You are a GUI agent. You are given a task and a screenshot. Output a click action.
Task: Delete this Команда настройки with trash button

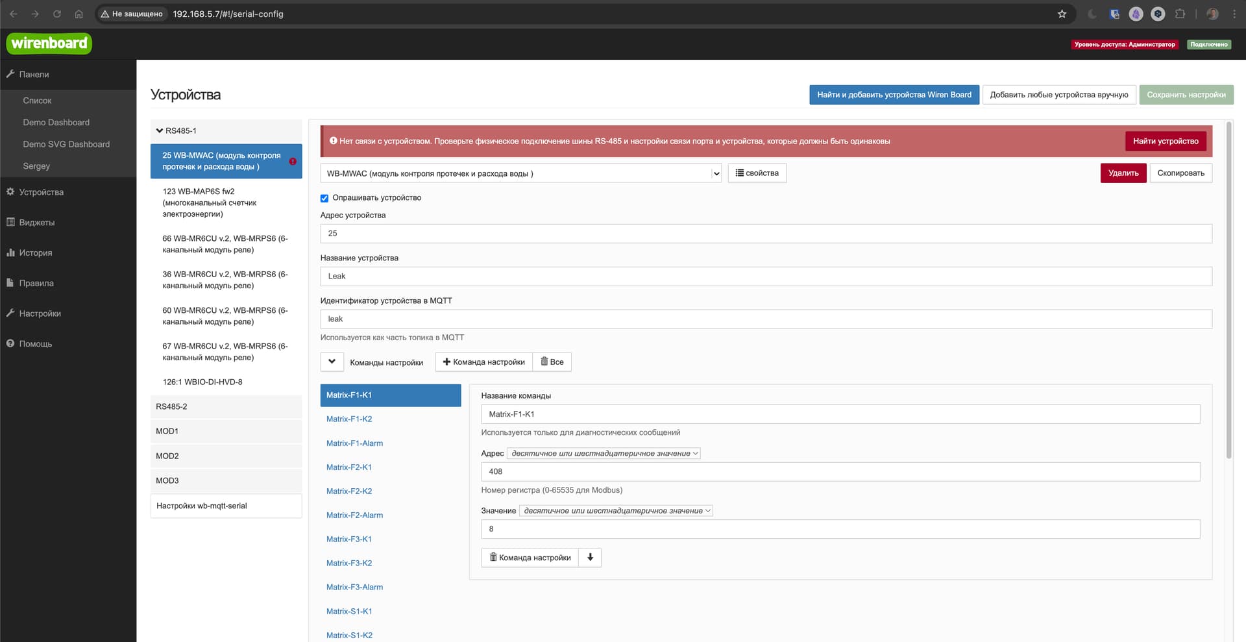pos(530,558)
